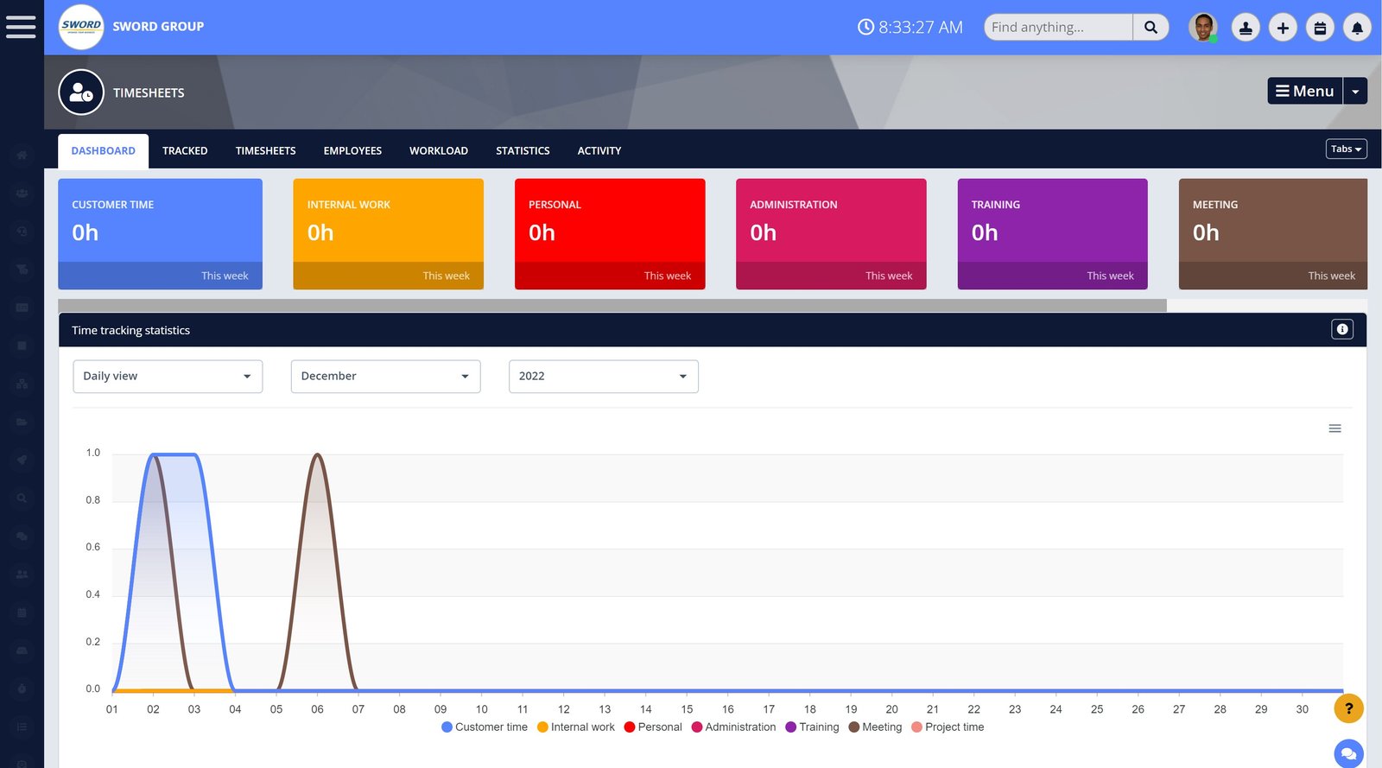Open the notifications bell
Screen dimensions: 1382x768
click(x=1357, y=28)
